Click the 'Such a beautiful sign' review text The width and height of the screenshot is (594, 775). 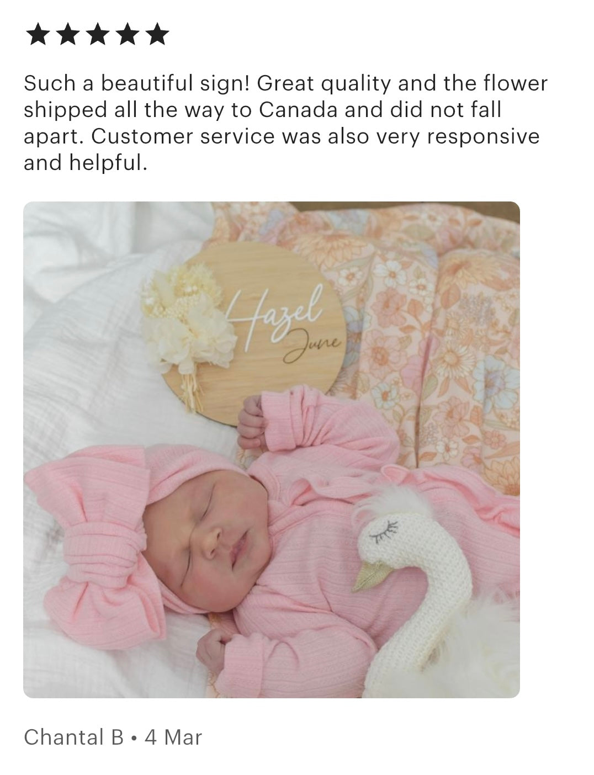(285, 123)
